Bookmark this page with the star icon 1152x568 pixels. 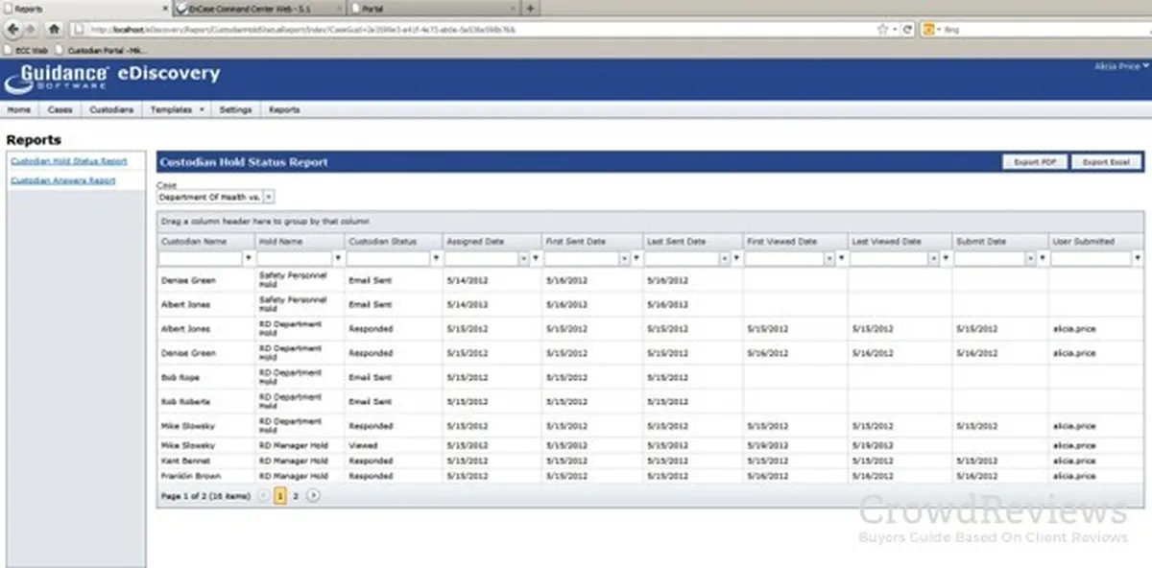(x=882, y=30)
